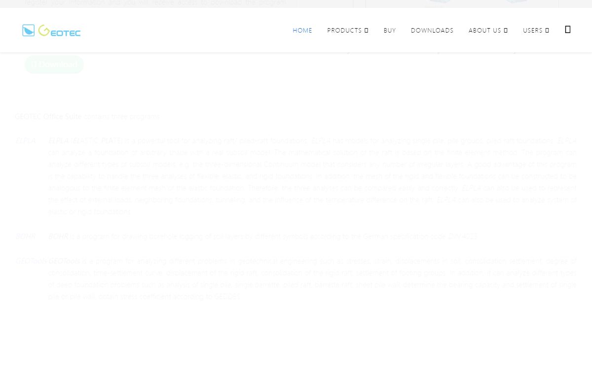This screenshot has width=592, height=365.
Task: Expand the USERS dropdown arrow
Action: (x=547, y=31)
